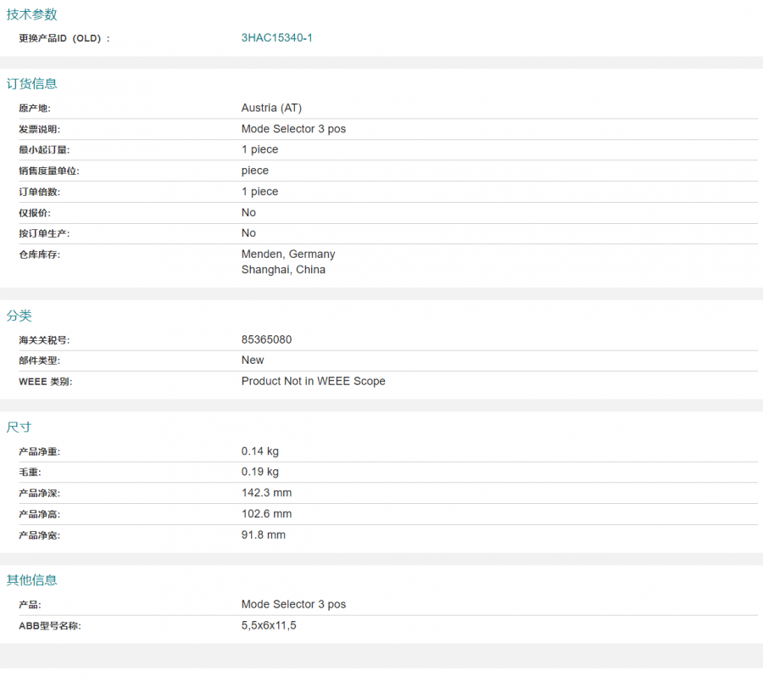
Task: Select the 142.3 mm net depth value
Action: pyautogui.click(x=266, y=493)
